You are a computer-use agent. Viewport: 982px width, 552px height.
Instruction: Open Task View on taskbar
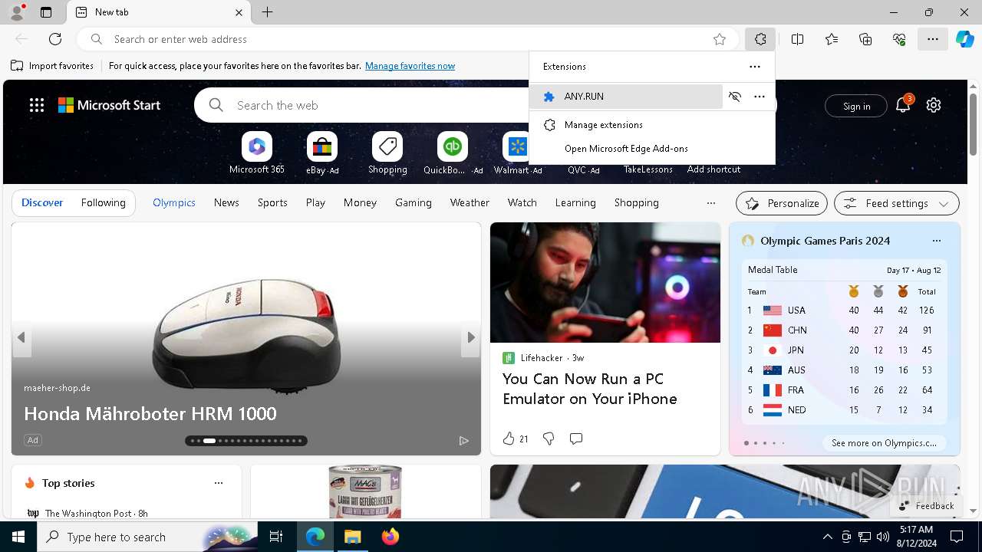coord(276,537)
